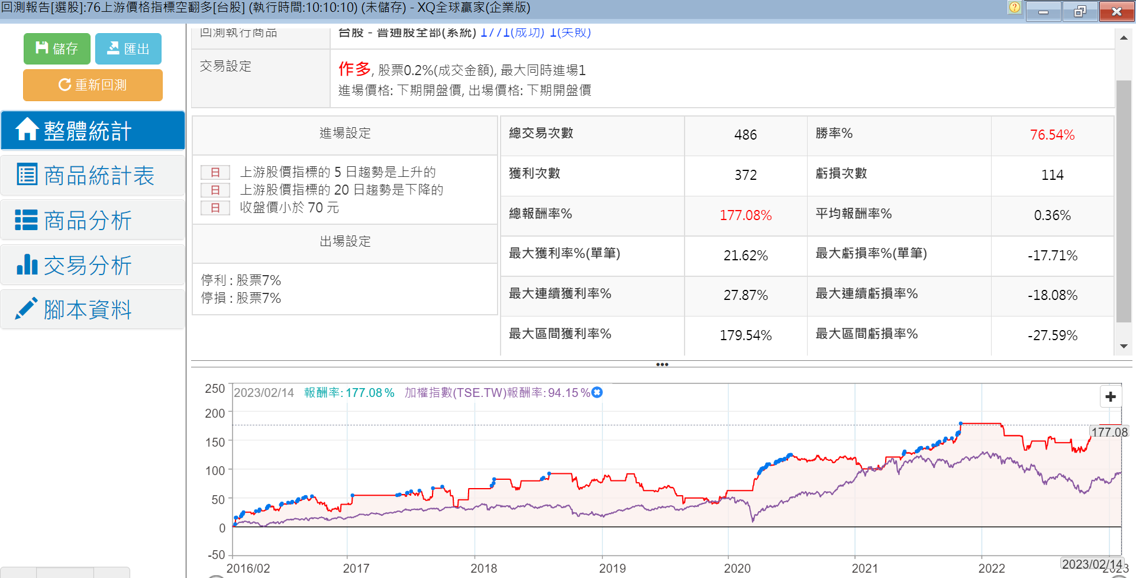Click the green 儲存 save button
The image size is (1136, 578).
point(57,49)
